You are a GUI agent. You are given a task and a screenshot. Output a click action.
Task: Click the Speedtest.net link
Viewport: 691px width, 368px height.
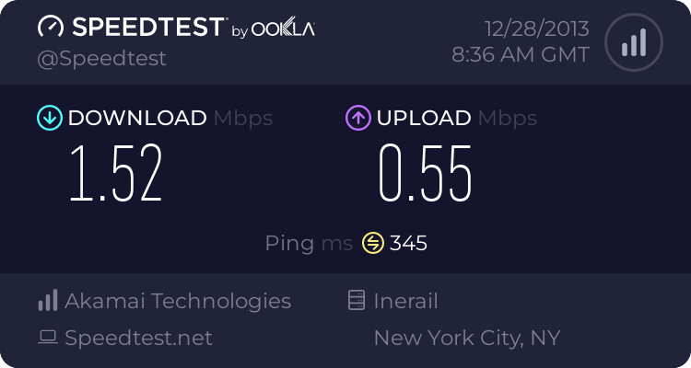click(138, 339)
